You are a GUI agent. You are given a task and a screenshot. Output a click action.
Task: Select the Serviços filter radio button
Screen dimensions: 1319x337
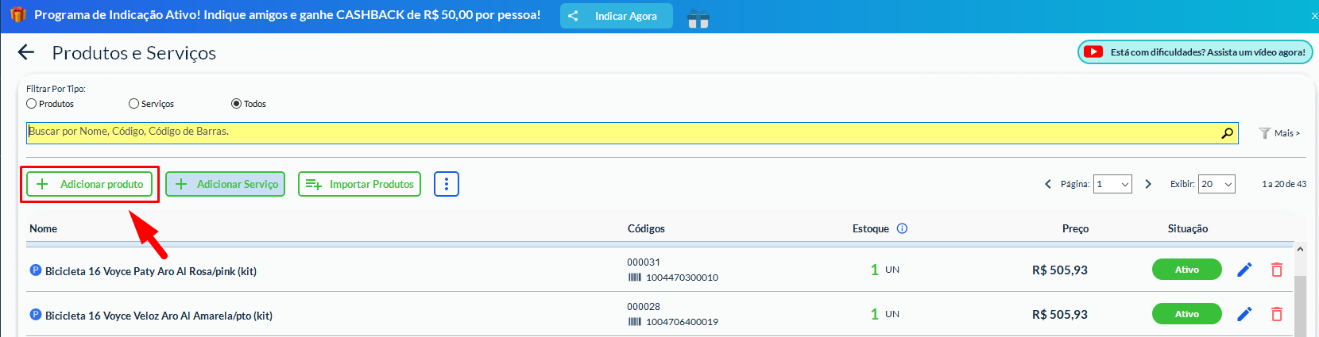133,104
